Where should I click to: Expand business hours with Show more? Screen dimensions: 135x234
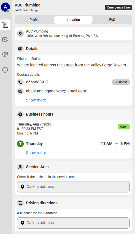(36, 153)
